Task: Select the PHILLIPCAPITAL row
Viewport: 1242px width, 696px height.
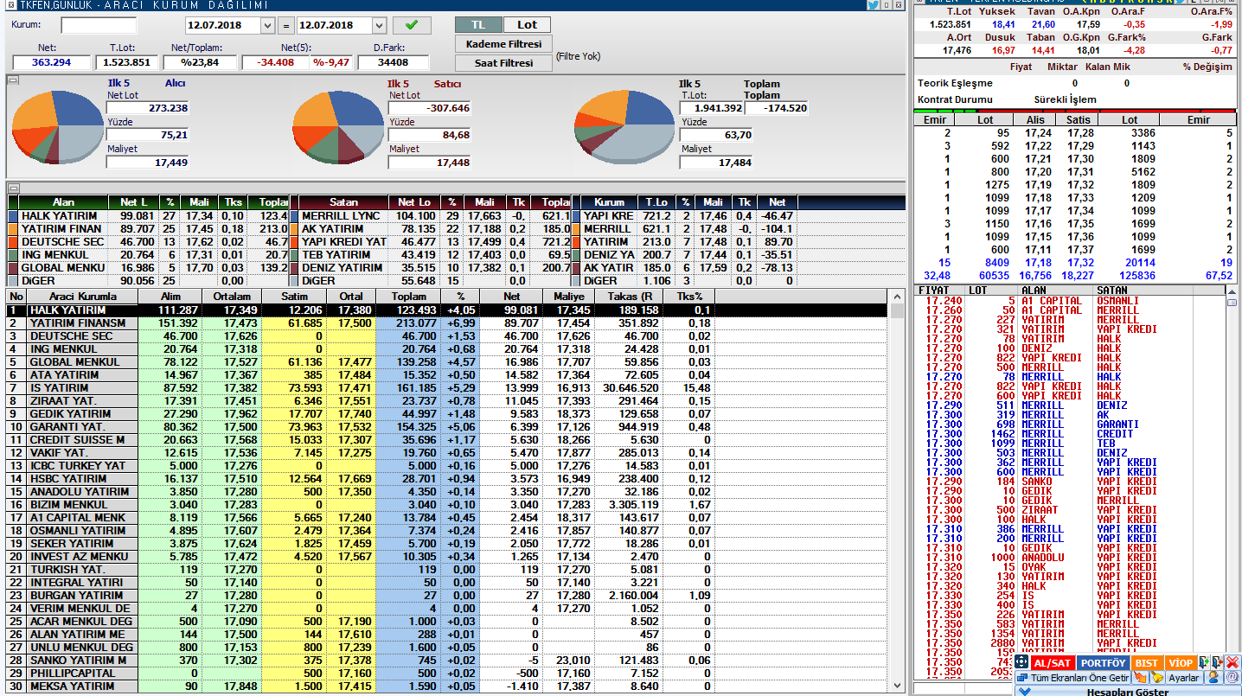Action: tap(448, 673)
